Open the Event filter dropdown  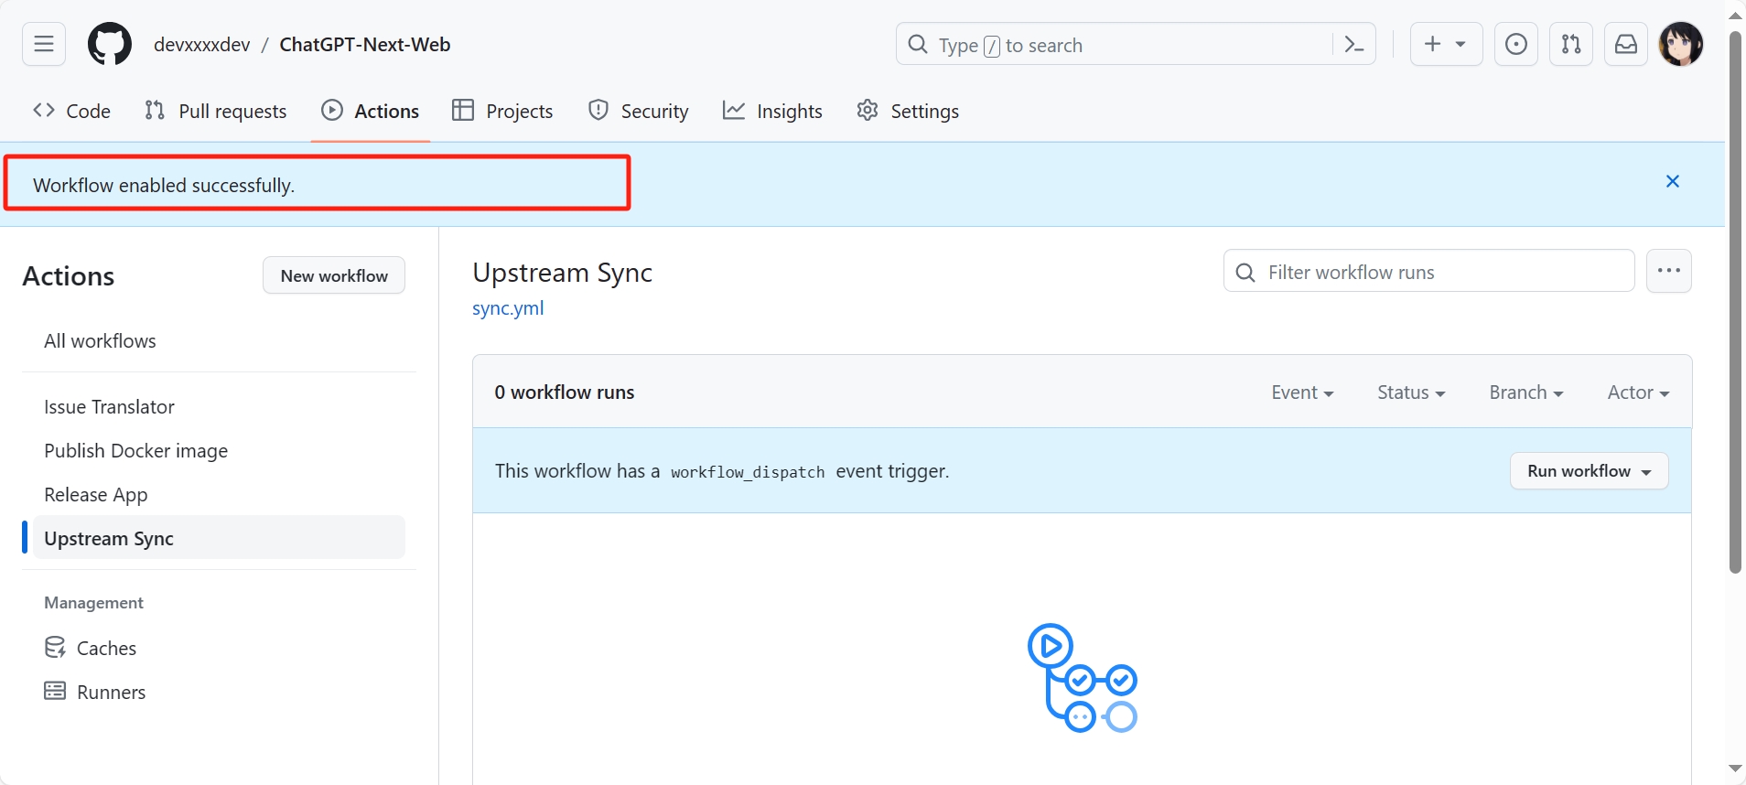[1302, 392]
